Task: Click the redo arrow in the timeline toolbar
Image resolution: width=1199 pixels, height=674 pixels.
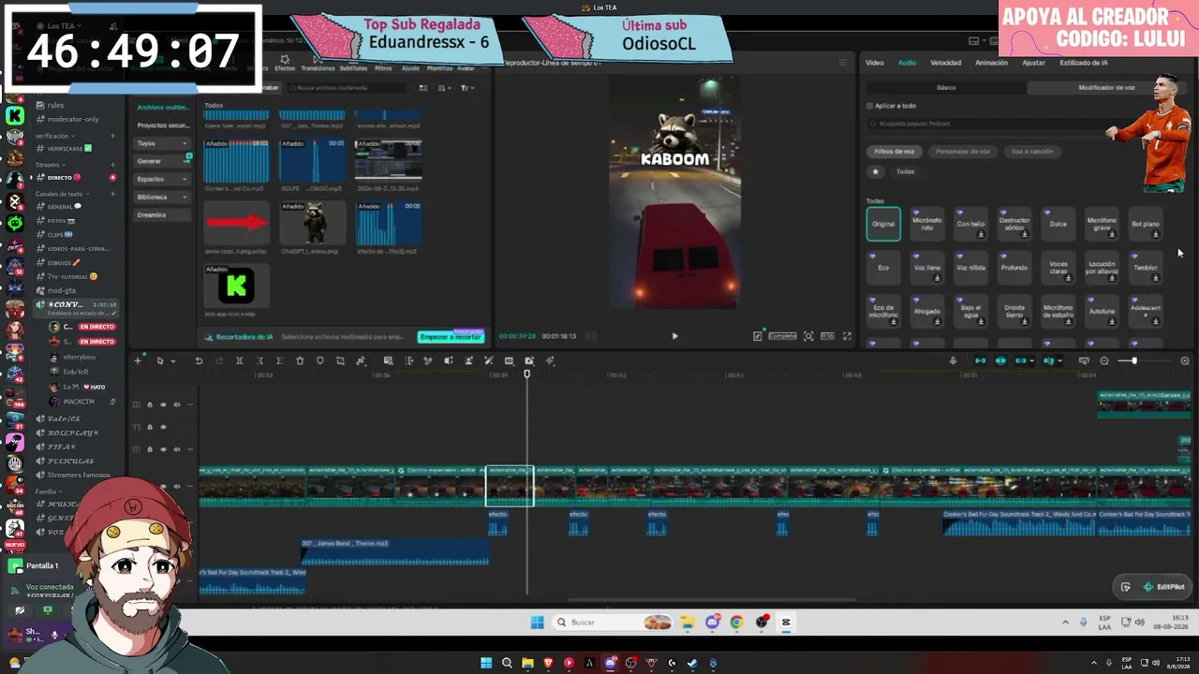Action: tap(219, 361)
